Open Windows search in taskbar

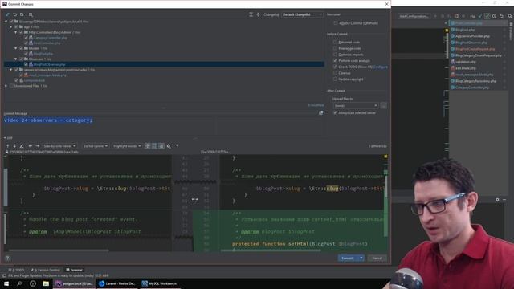click(19, 283)
